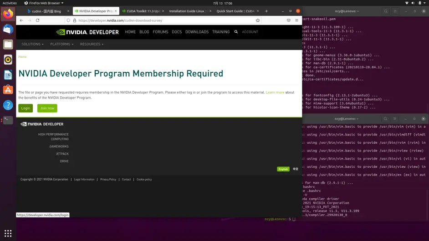Open the search icon in the lower terminal window
Screen dimensions: 429x241
click(385, 119)
